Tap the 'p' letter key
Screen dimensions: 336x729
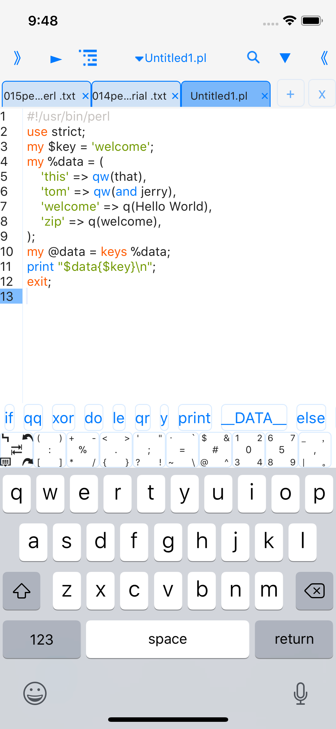pyautogui.click(x=319, y=494)
